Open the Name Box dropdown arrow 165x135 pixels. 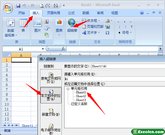coord(43,49)
